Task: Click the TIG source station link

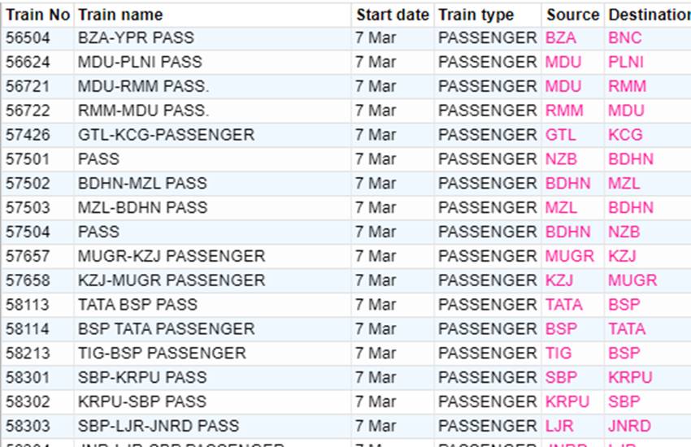Action: 558,354
